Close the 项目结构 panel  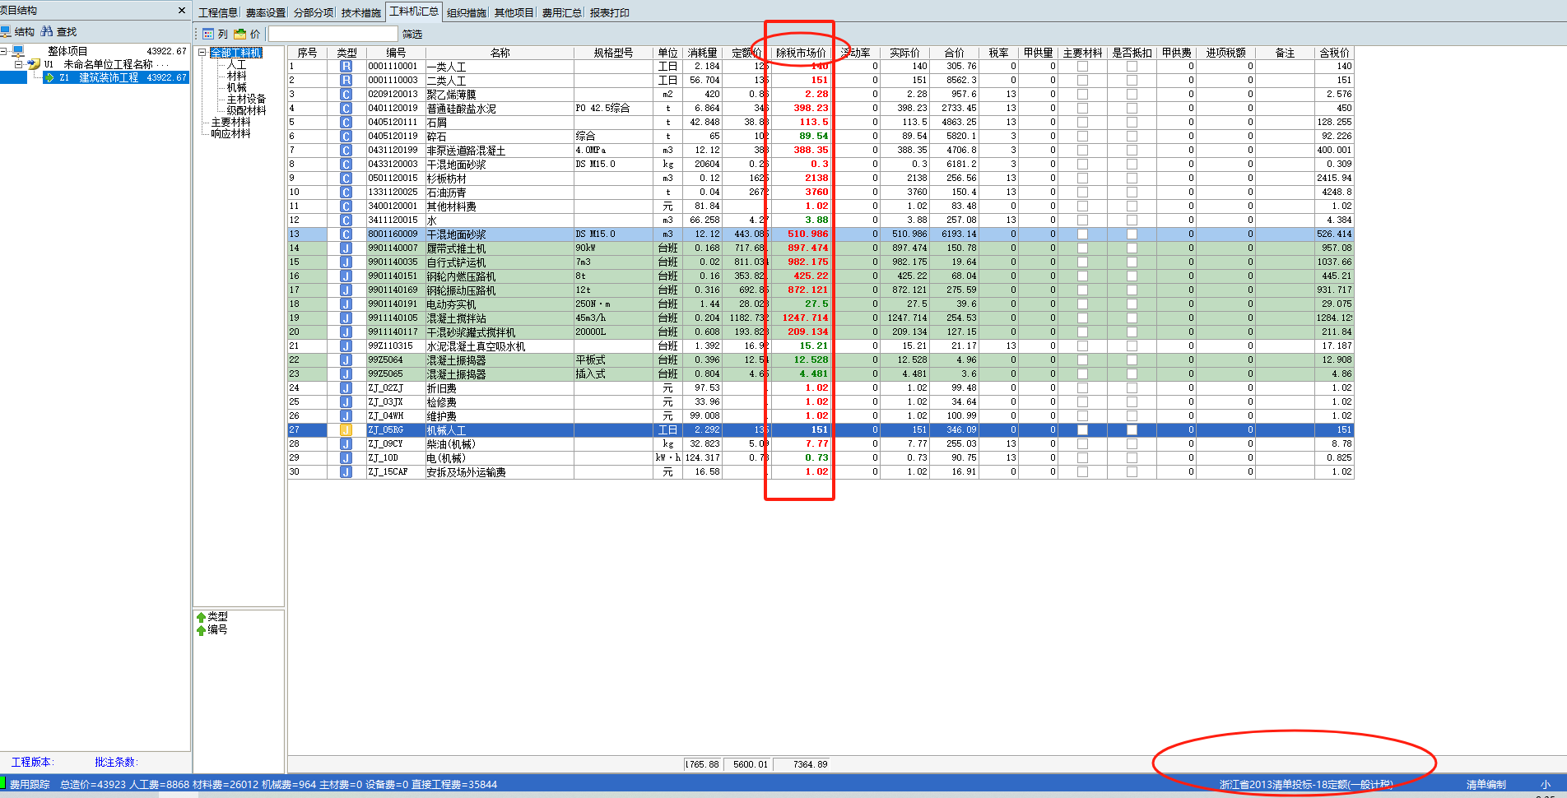click(182, 11)
